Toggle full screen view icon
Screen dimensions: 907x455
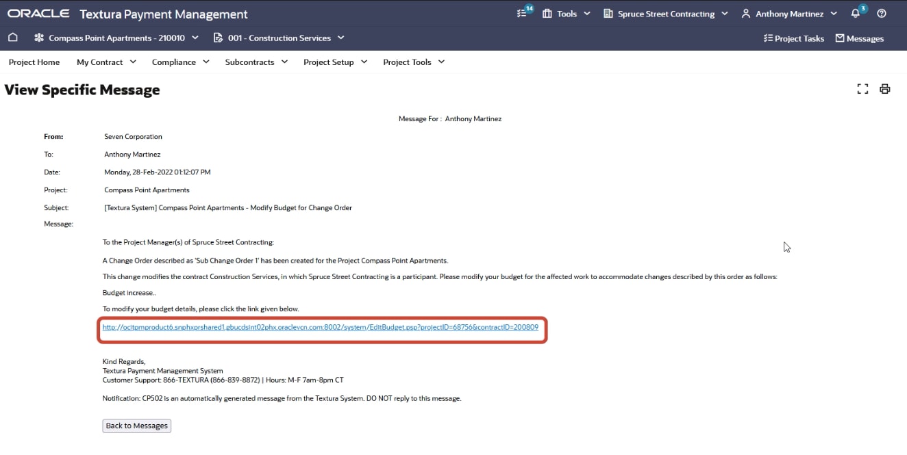(x=862, y=89)
